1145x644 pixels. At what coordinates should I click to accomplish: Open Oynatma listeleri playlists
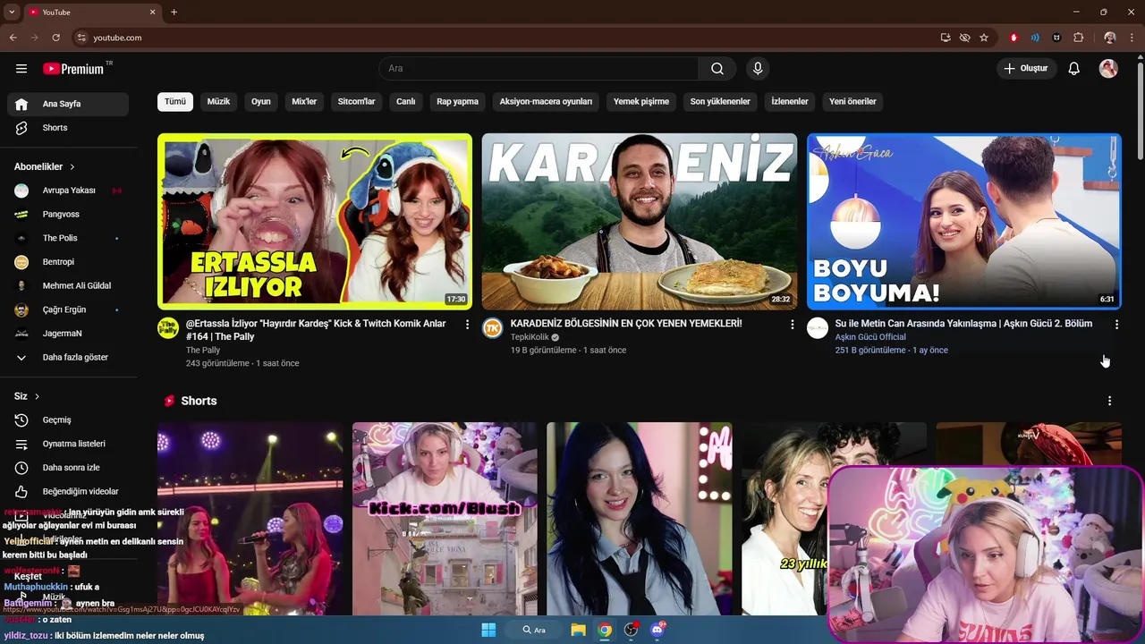[x=68, y=444]
